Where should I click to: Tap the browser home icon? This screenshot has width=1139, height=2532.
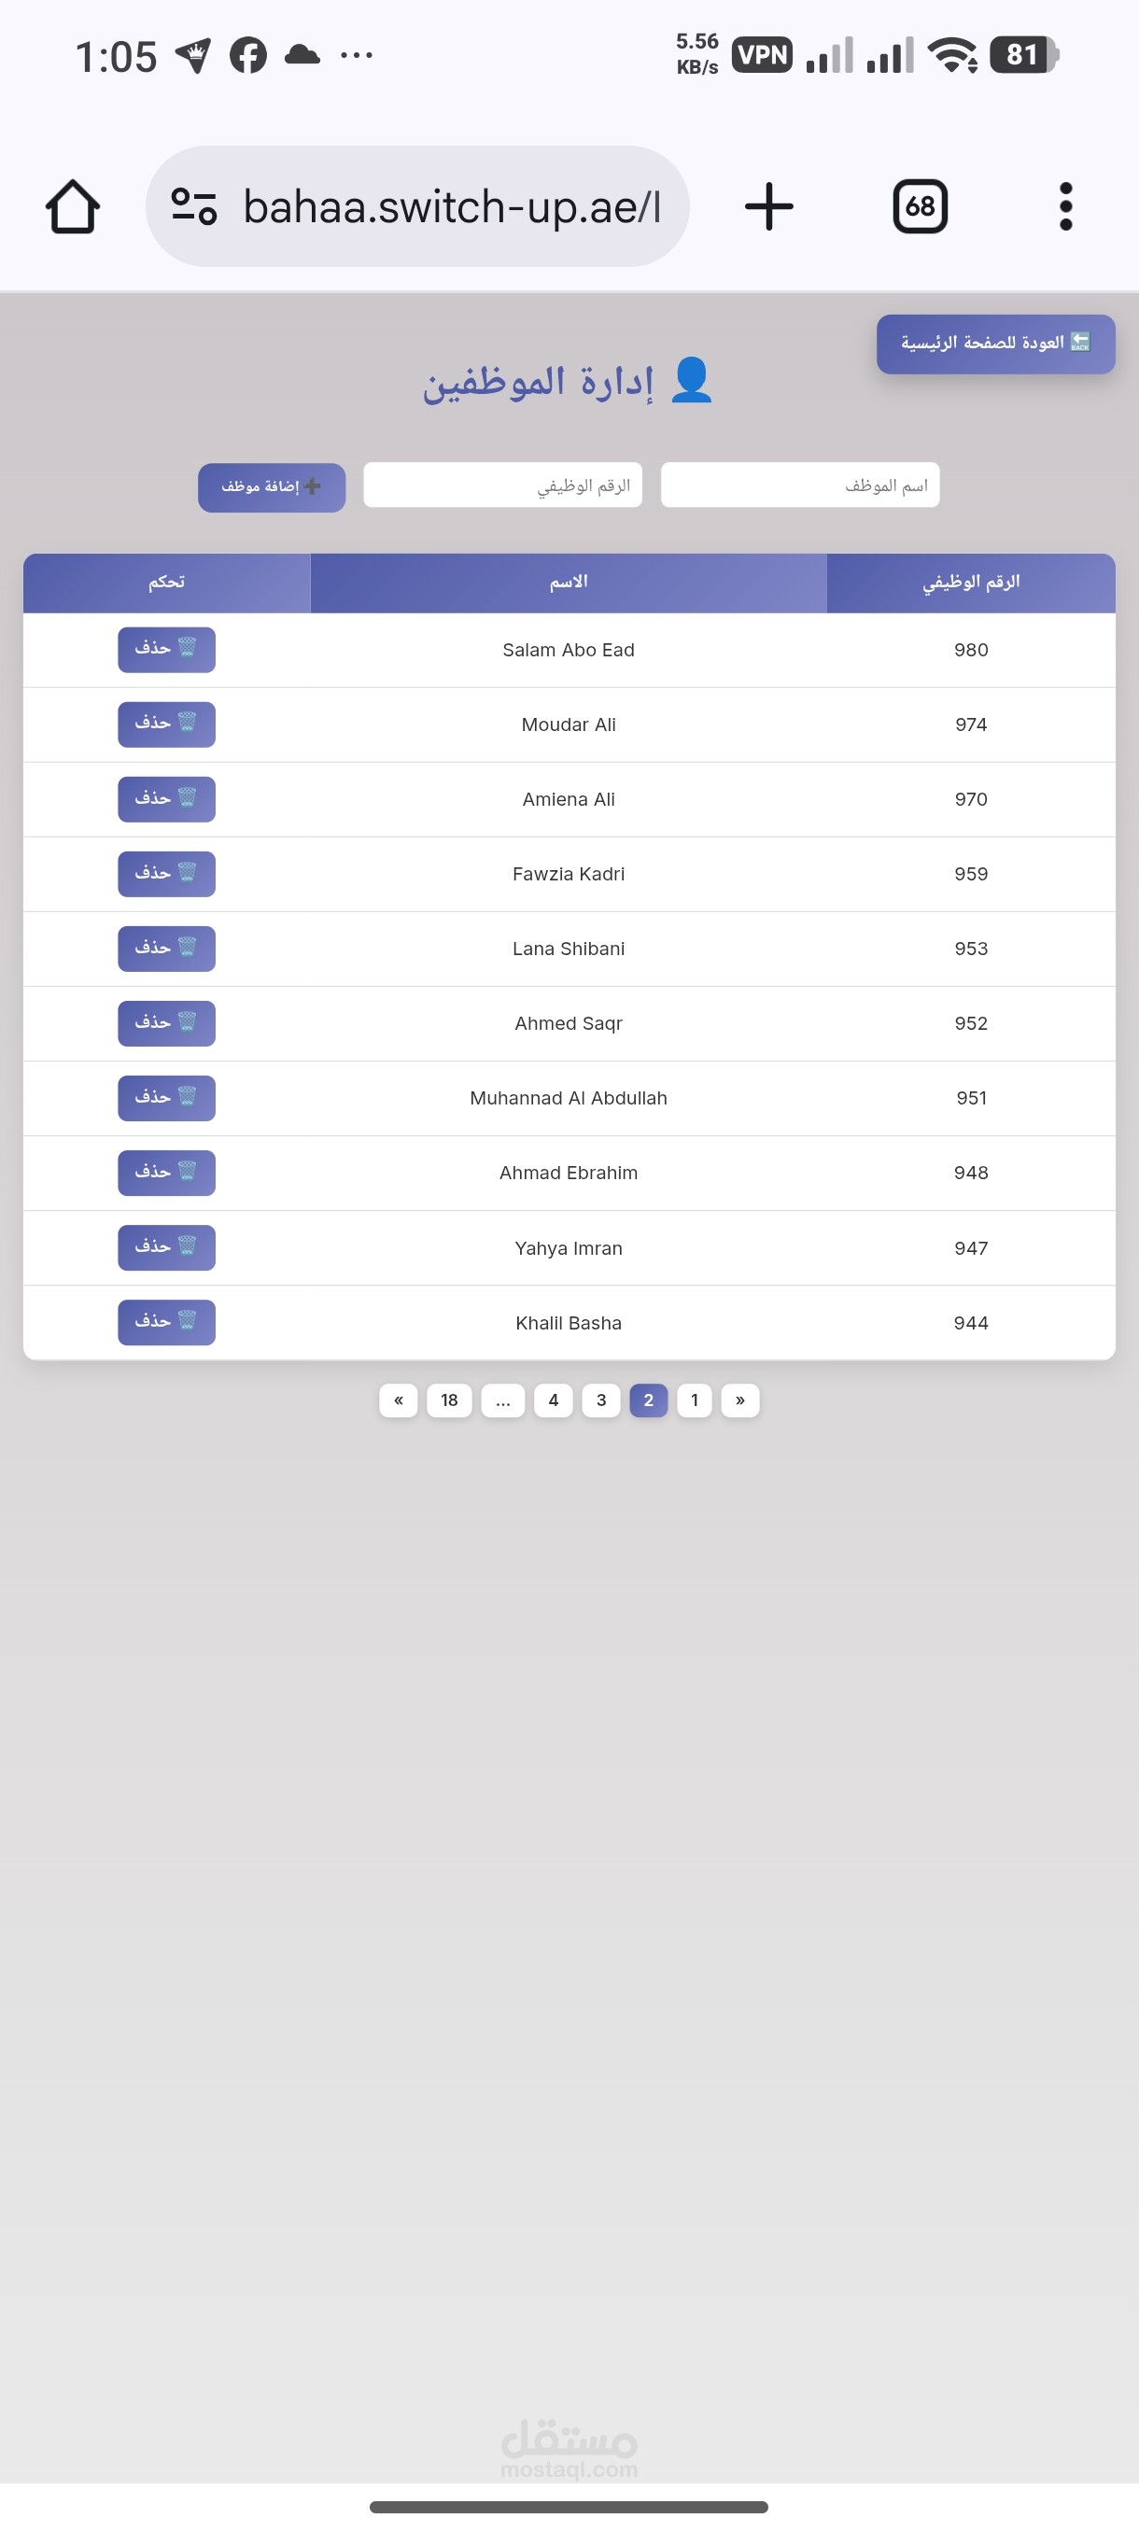73,206
